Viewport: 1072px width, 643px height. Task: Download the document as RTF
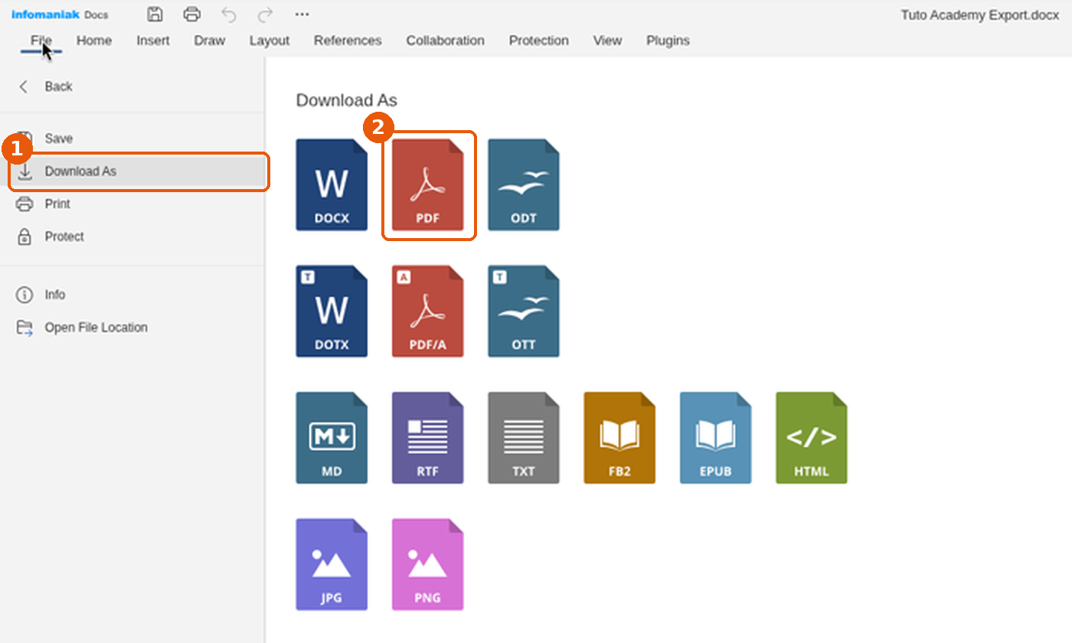pyautogui.click(x=428, y=438)
